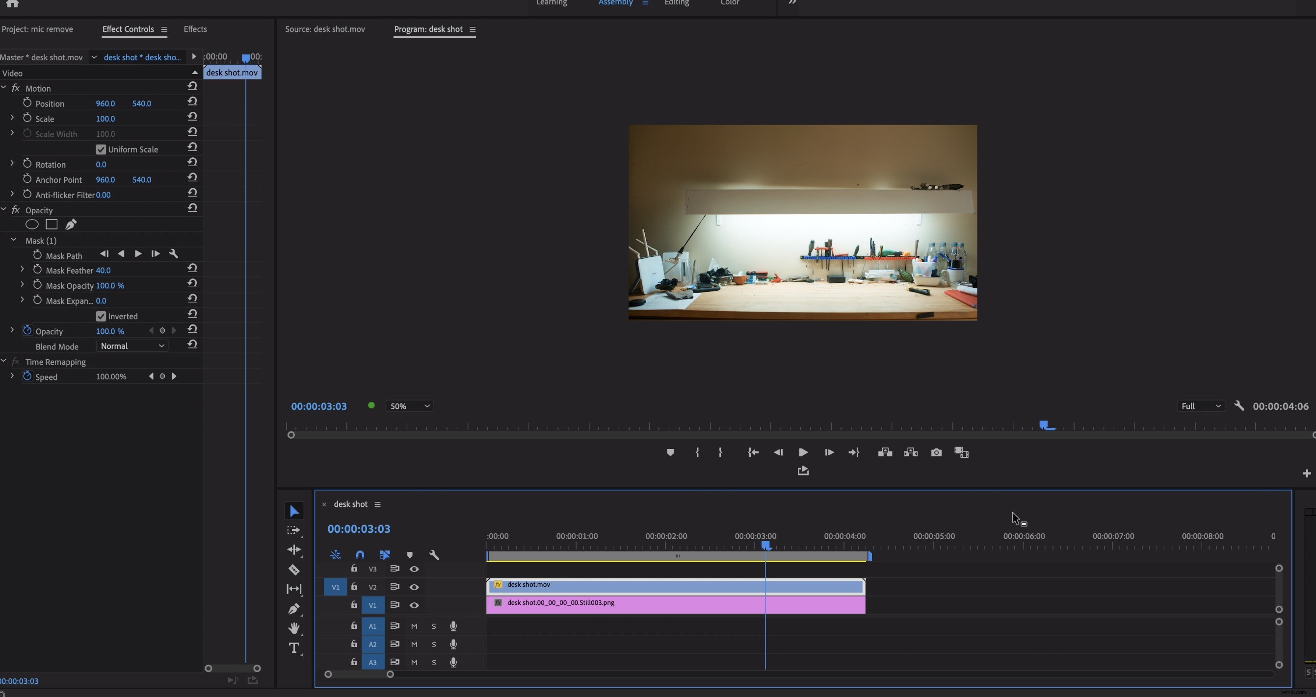Click Add Marker in the Program monitor
Viewport: 1316px width, 697px height.
[x=670, y=452]
